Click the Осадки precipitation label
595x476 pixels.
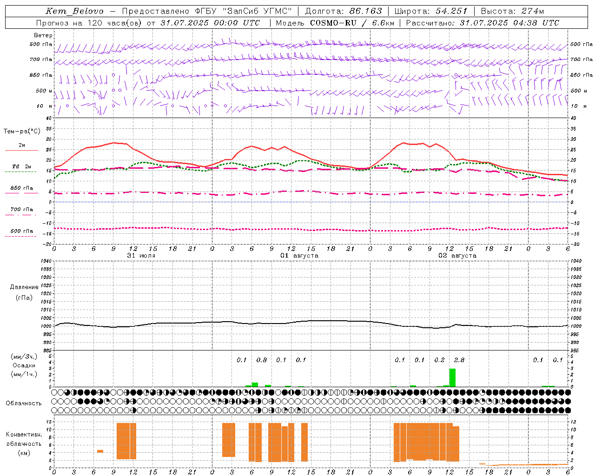pyautogui.click(x=24, y=365)
